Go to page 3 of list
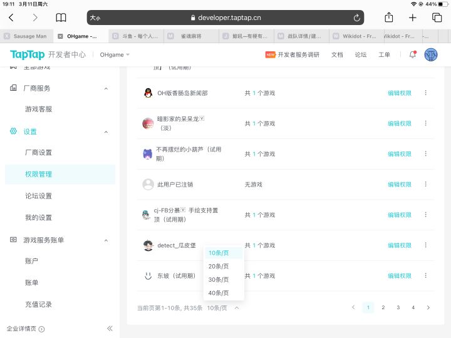 398,307
